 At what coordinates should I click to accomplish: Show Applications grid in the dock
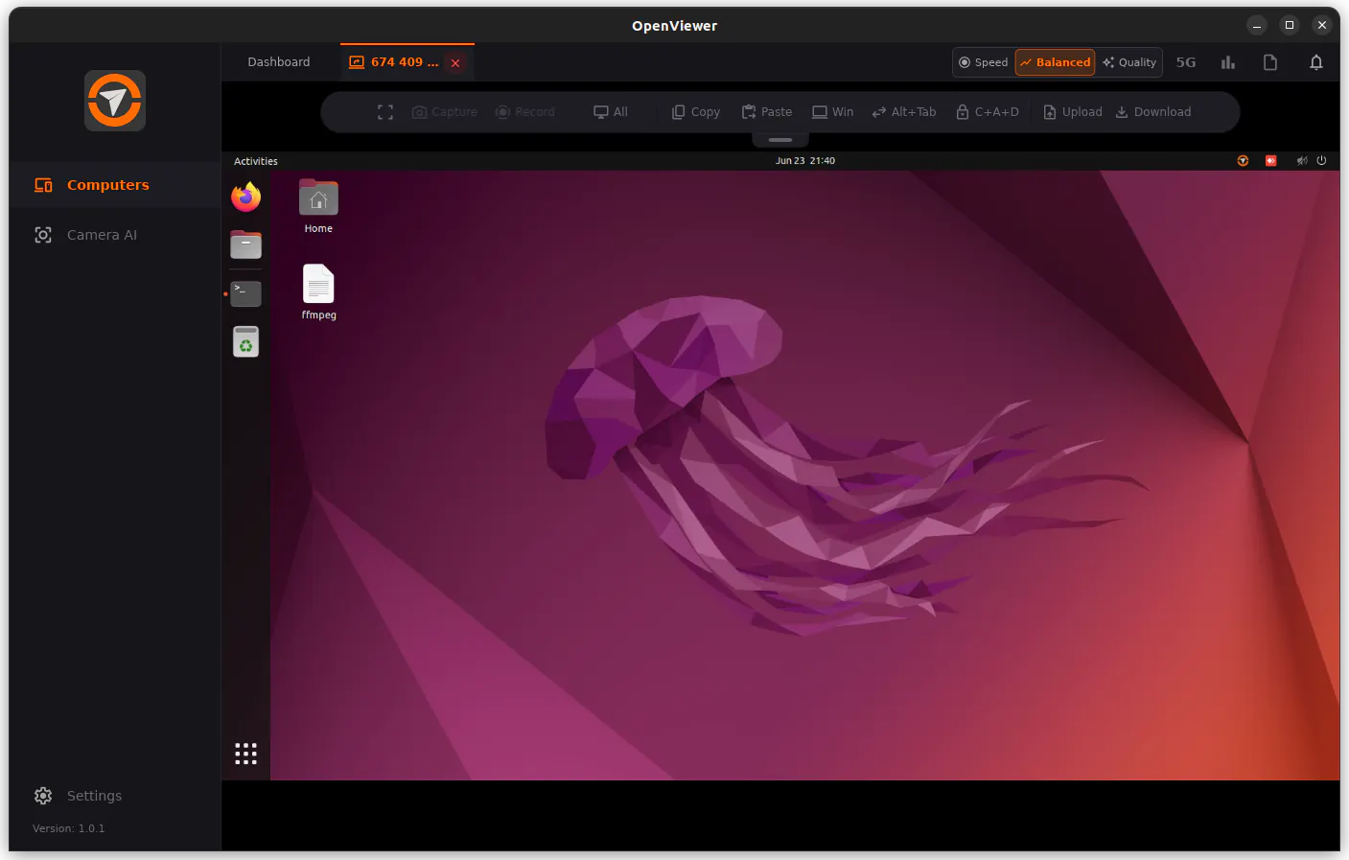(x=246, y=754)
